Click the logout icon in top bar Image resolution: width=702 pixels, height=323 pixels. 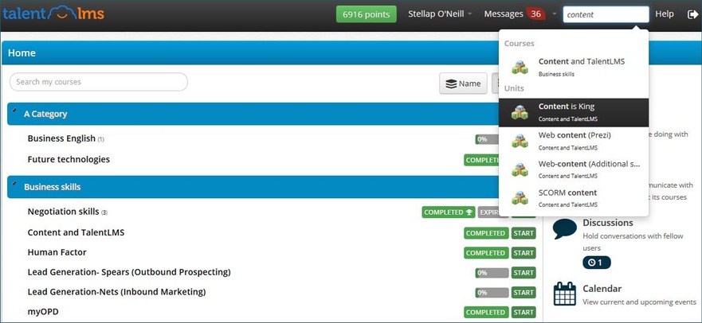(x=692, y=14)
